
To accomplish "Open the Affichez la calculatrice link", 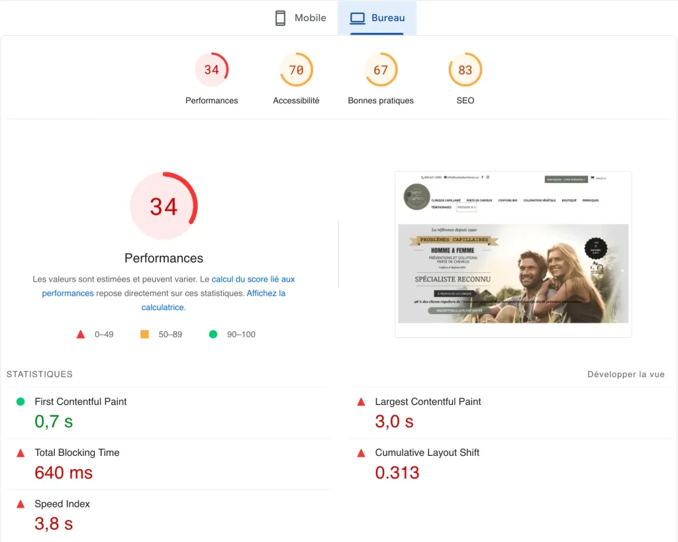I will [266, 294].
